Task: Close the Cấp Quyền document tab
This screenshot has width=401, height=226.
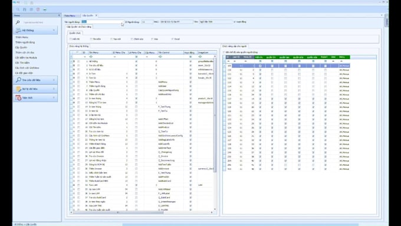Action: click(96, 15)
